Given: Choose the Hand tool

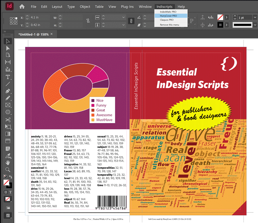Looking at the screenshot, I should [8, 163].
